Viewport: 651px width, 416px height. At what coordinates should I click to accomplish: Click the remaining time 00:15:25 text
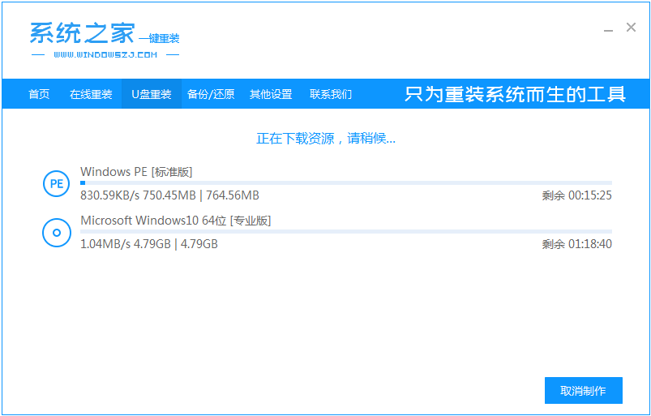click(576, 195)
